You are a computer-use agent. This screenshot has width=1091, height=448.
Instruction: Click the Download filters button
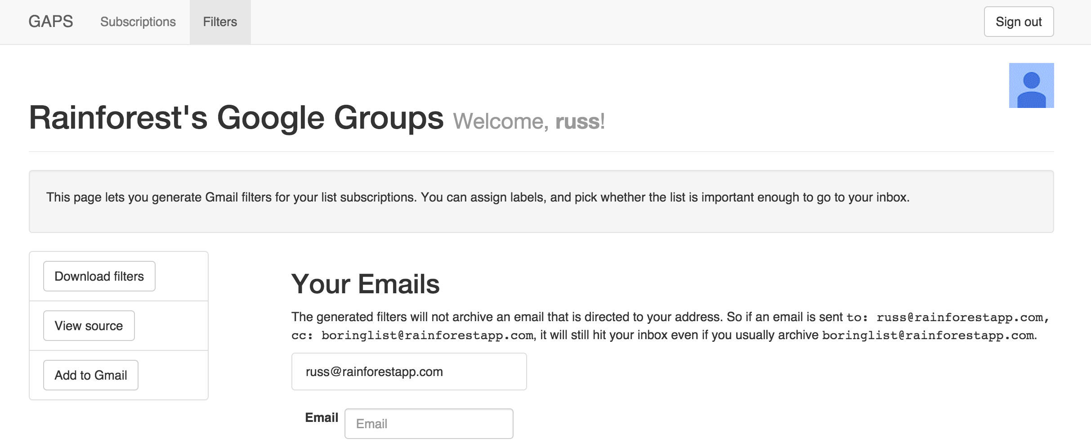pyautogui.click(x=99, y=276)
